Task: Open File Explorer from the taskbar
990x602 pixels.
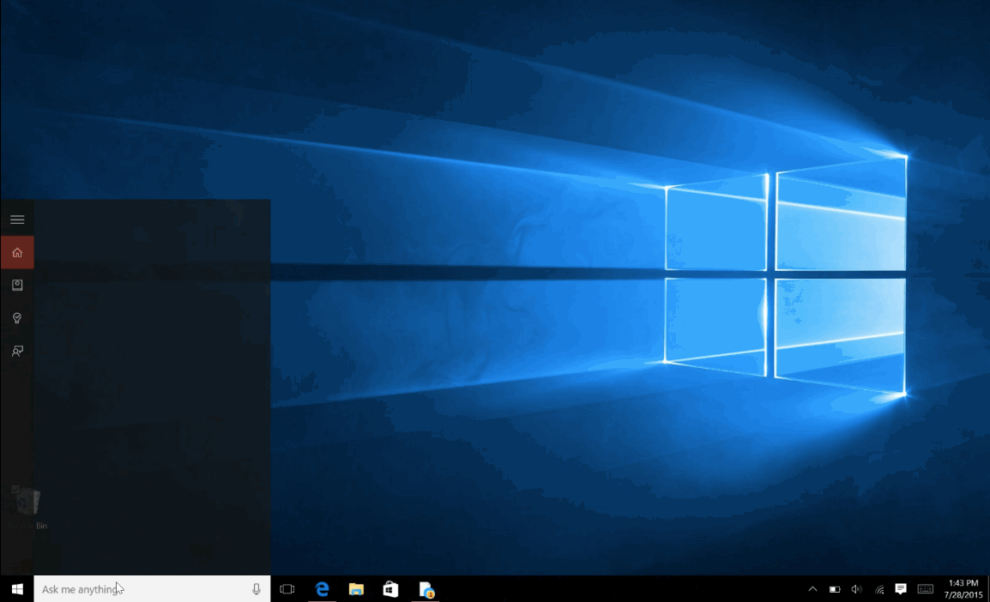Action: pyautogui.click(x=356, y=589)
